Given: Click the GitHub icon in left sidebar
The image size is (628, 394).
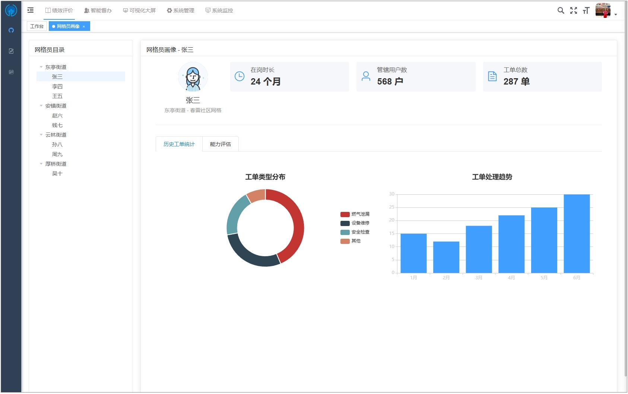Looking at the screenshot, I should 11,30.
